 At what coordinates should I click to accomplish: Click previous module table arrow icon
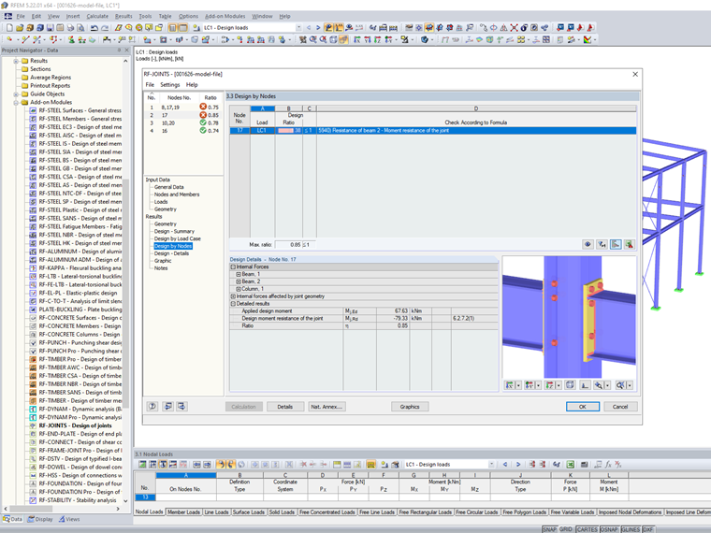167,407
